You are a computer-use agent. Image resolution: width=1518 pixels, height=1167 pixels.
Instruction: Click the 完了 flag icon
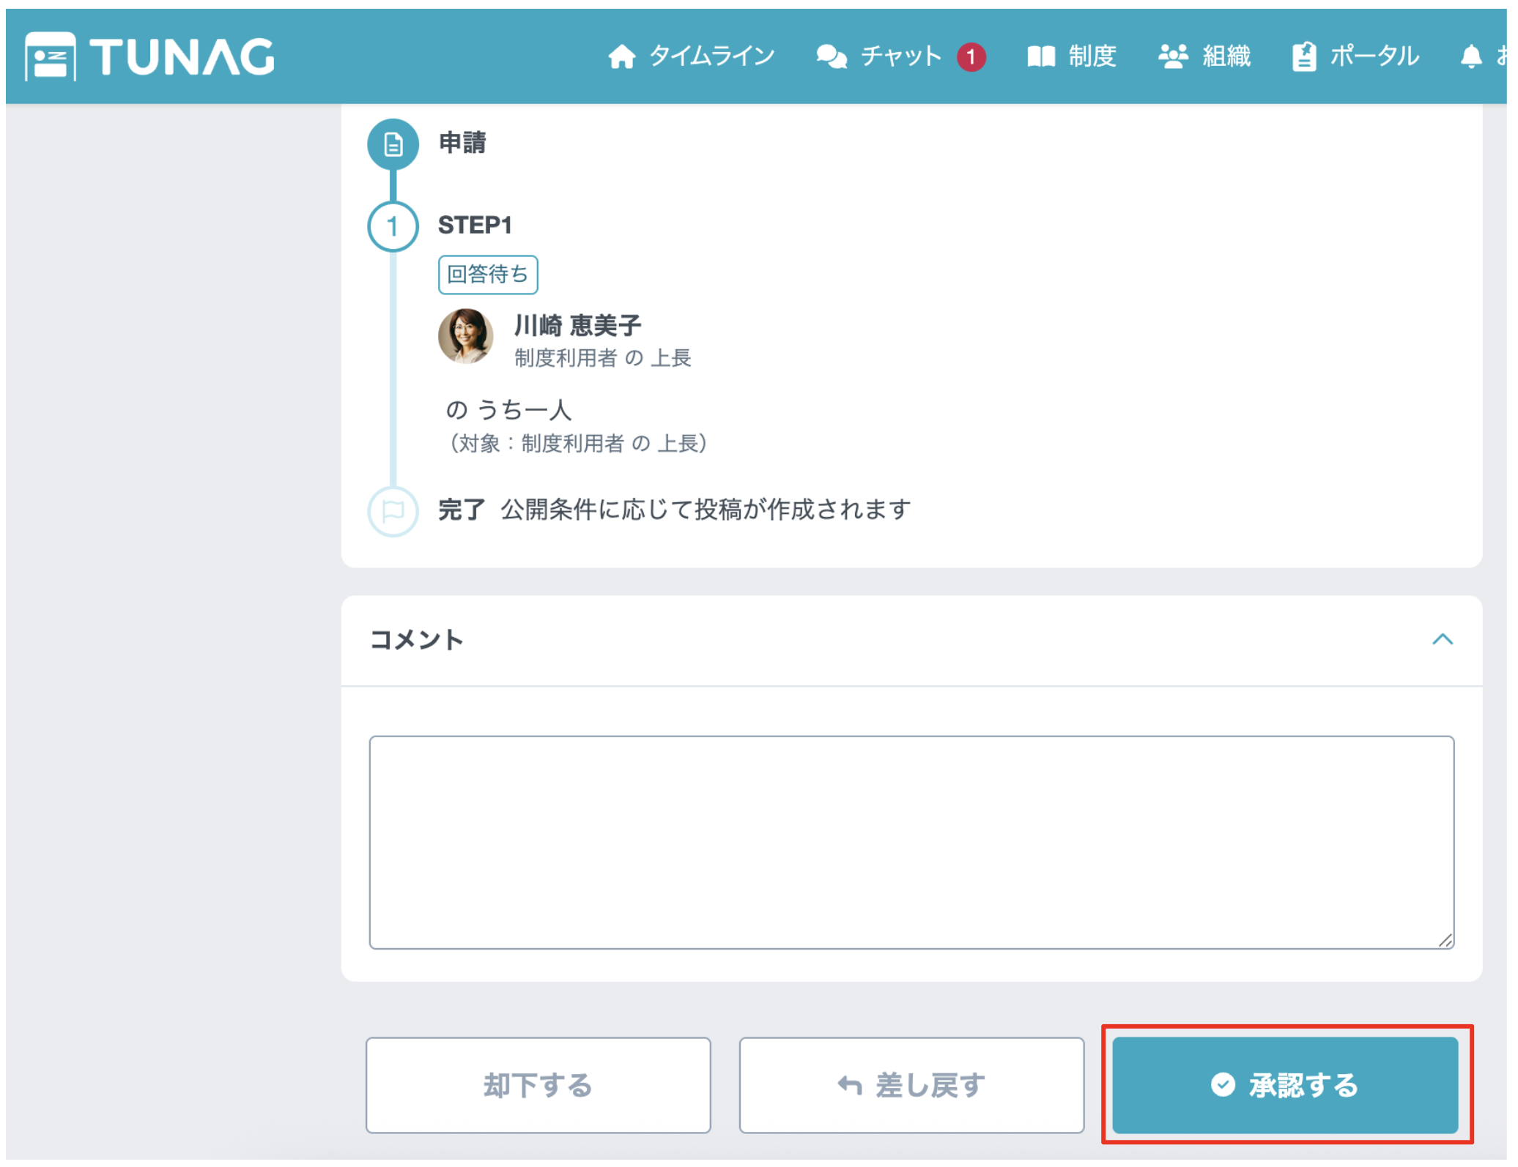[x=393, y=511]
